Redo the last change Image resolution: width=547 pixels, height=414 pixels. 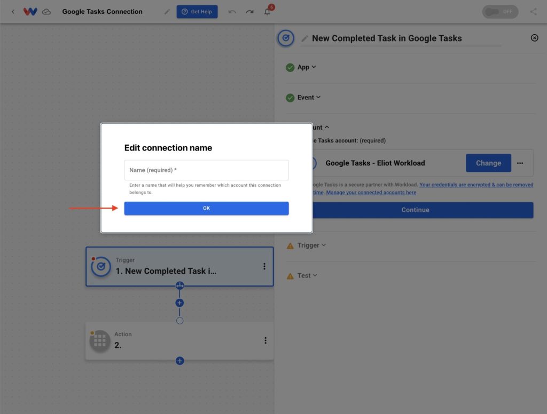coord(249,12)
